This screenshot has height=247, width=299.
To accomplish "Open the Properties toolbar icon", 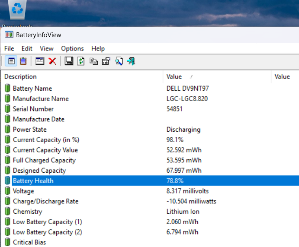I will pos(106,61).
